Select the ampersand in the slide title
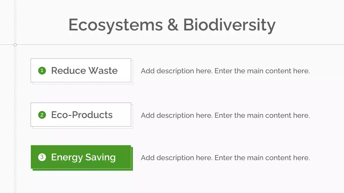Viewport: 344px width, 193px height. click(173, 25)
